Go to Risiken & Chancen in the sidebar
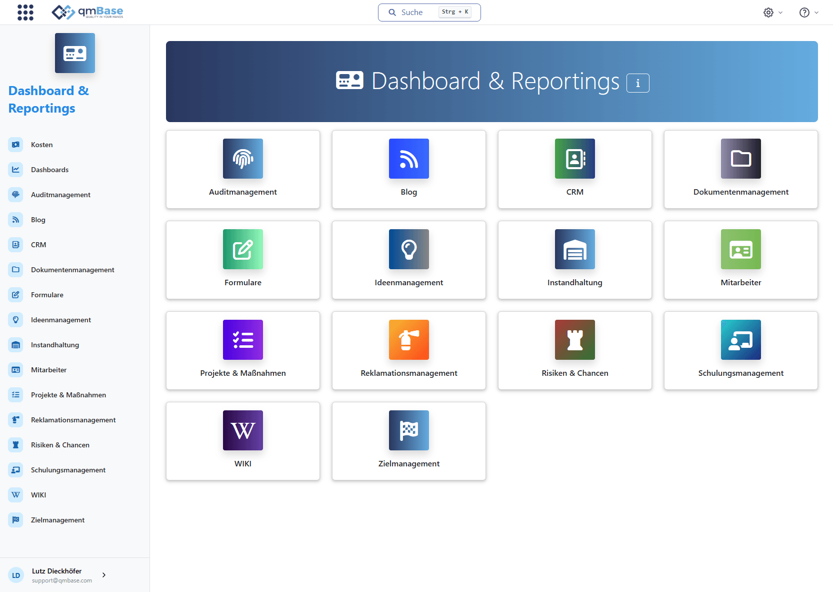 click(60, 445)
